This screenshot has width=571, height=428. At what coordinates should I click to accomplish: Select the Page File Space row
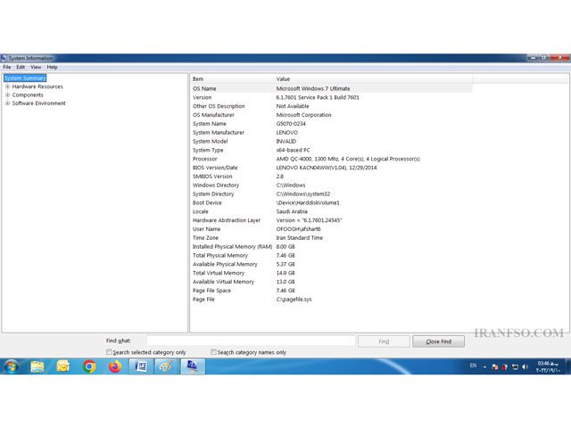click(331, 291)
